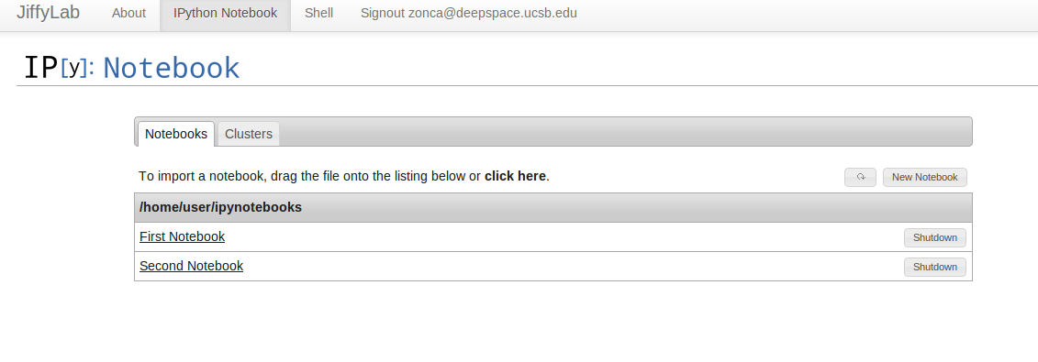Image resolution: width=1038 pixels, height=362 pixels.
Task: Open the JiffyLab brand home link
Action: point(49,13)
